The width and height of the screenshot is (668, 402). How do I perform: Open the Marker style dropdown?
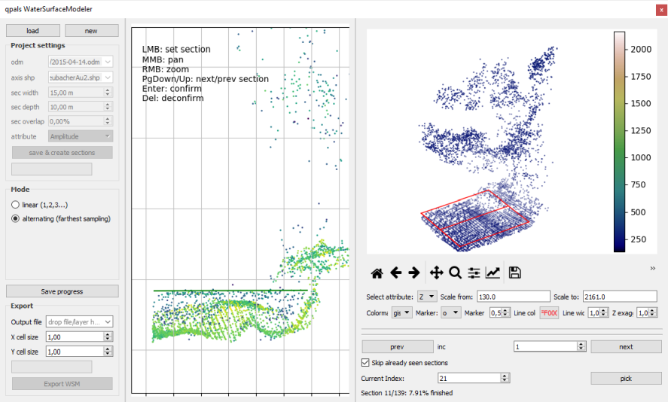[451, 312]
